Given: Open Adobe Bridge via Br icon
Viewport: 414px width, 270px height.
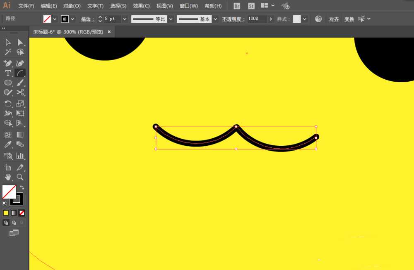Looking at the screenshot, I should click(x=237, y=6).
